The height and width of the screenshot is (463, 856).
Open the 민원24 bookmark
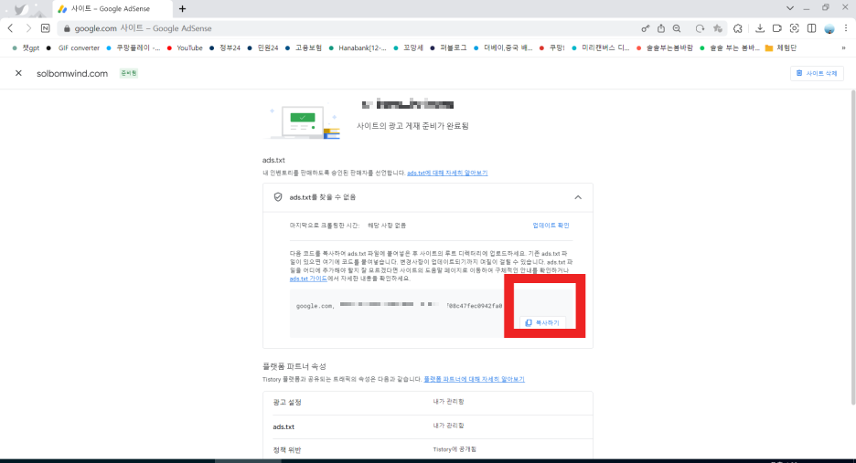(x=262, y=48)
